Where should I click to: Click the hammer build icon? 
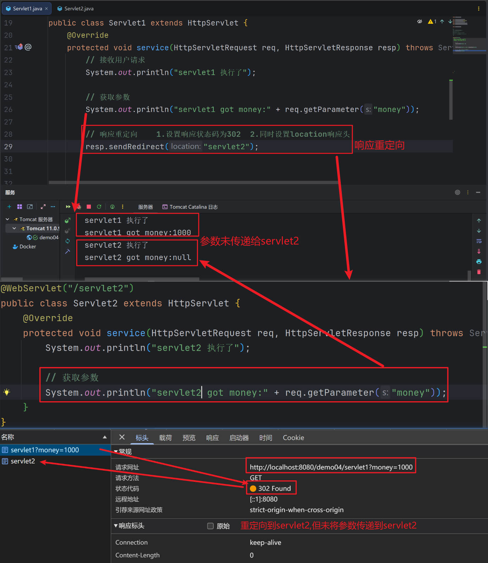[x=67, y=251]
